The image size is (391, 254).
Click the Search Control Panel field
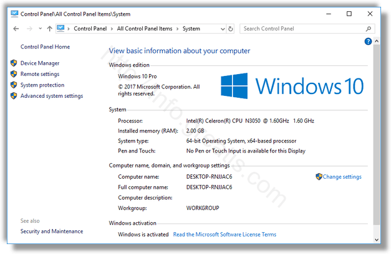(307, 29)
